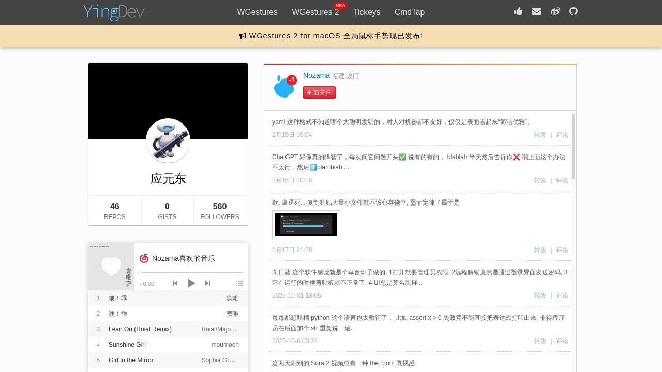This screenshot has width=662, height=372.
Task: Click the red 加关注 follow button
Action: click(319, 92)
